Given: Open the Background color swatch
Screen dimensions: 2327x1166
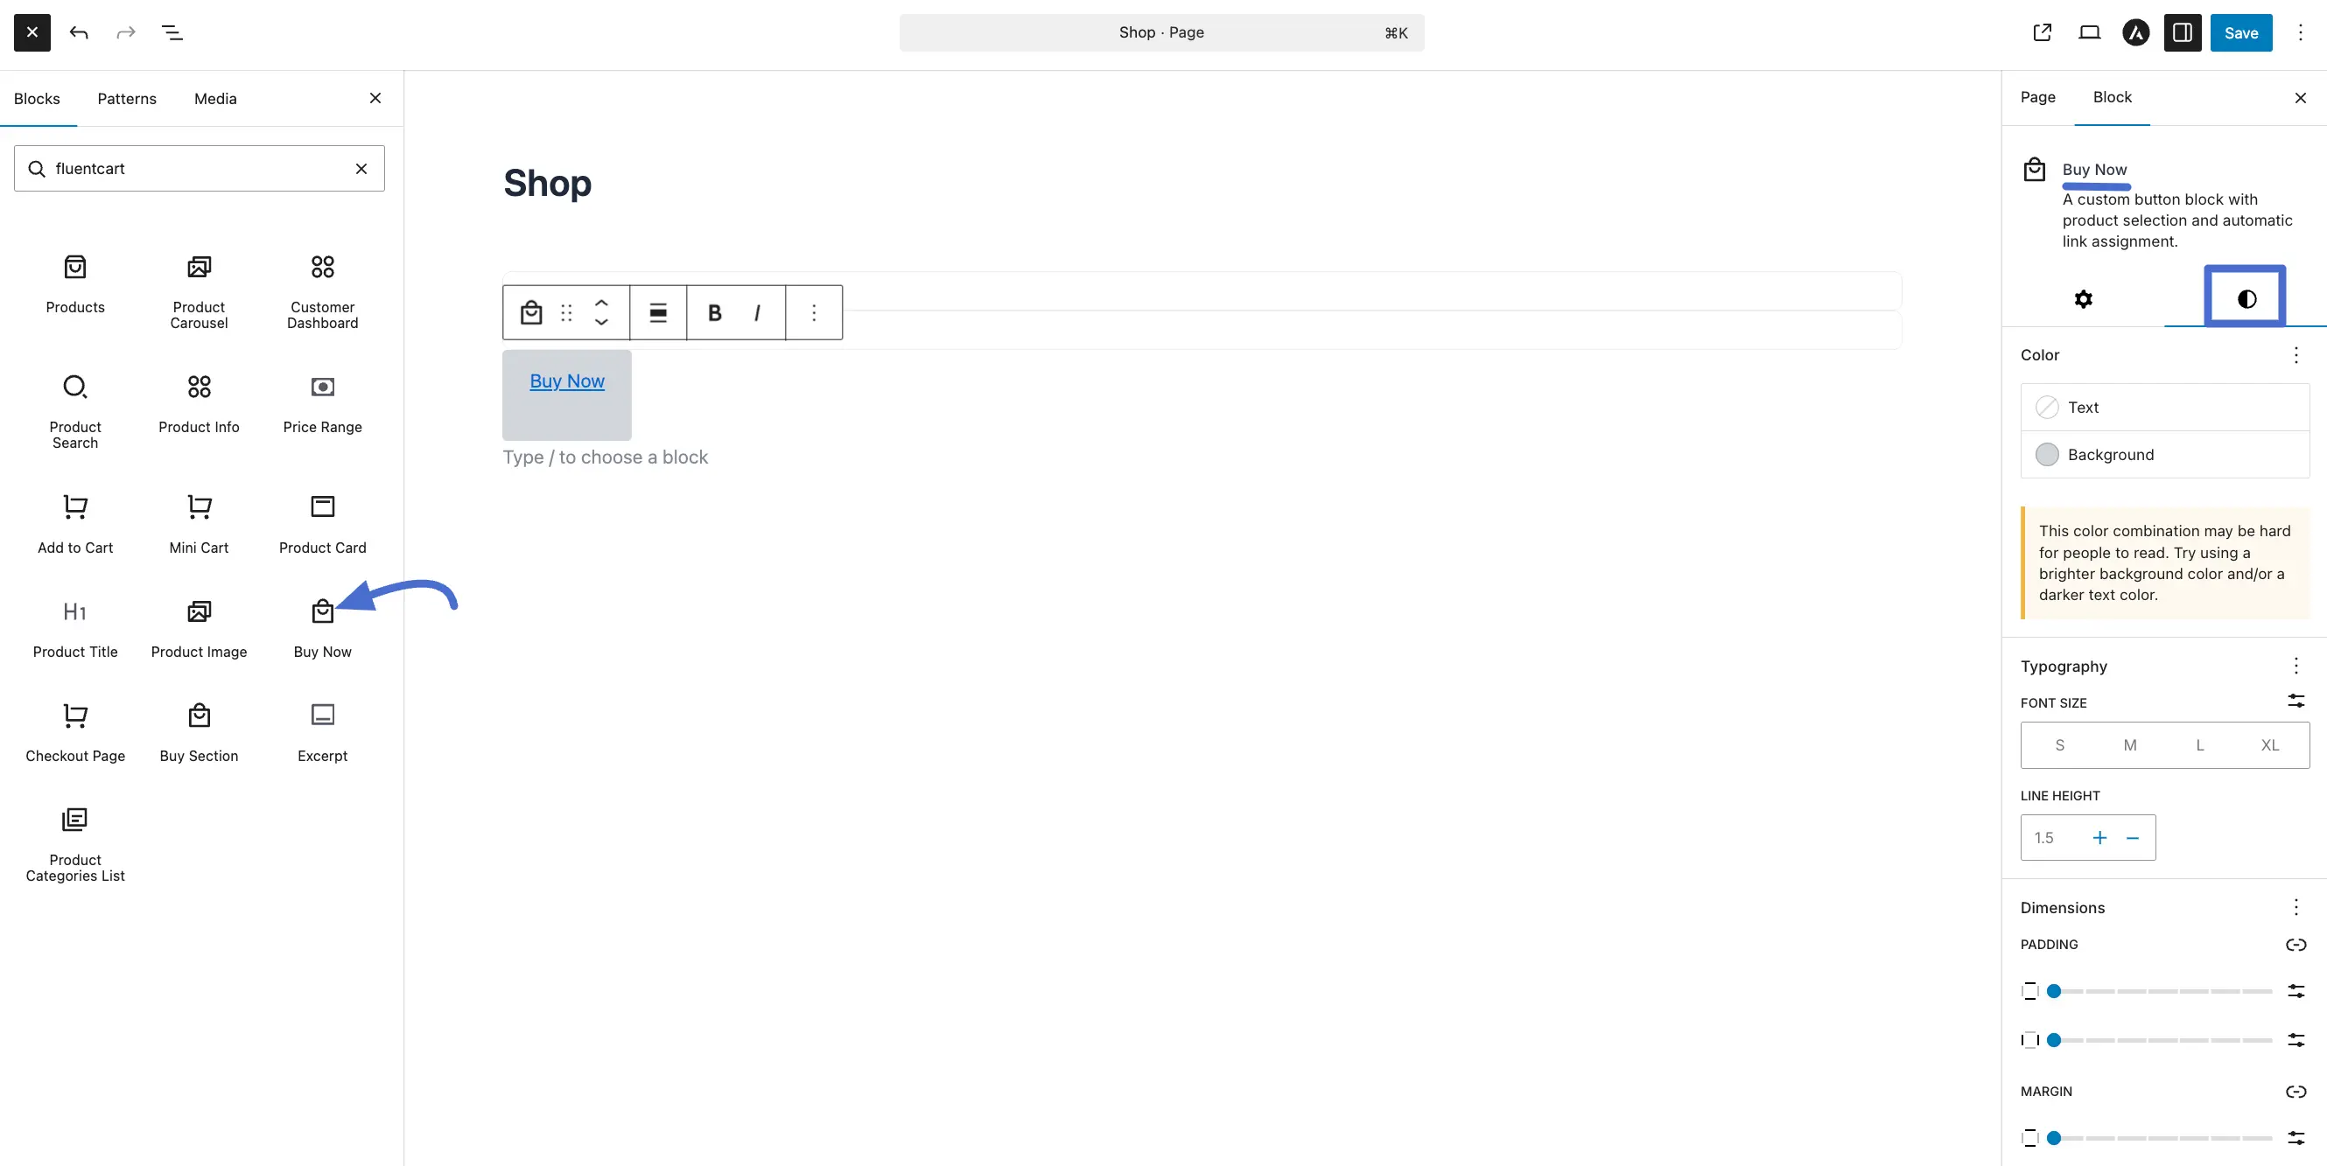Looking at the screenshot, I should point(2047,454).
